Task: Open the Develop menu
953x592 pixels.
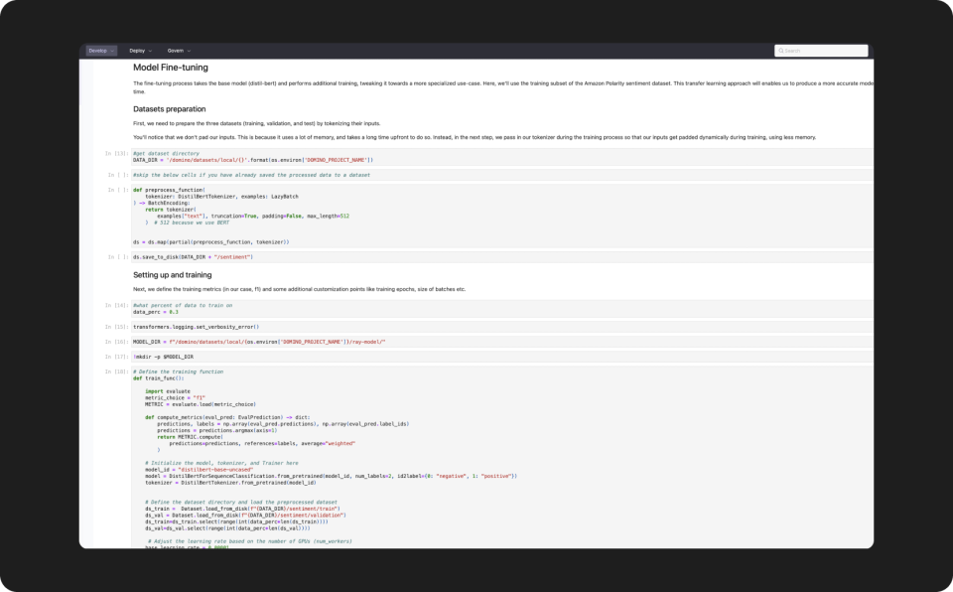Action: tap(96, 50)
